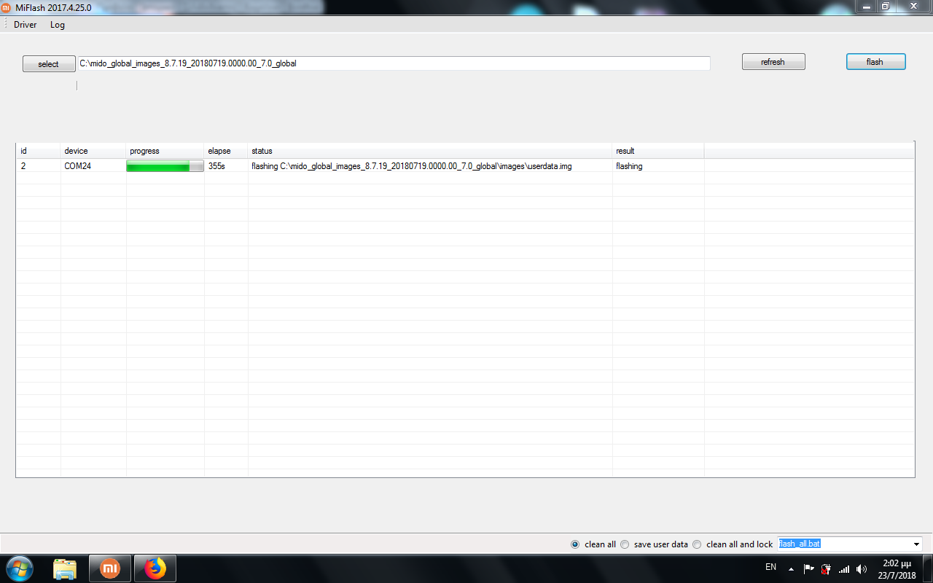933x583 pixels.
Task: Click the result column header
Action: click(x=658, y=151)
